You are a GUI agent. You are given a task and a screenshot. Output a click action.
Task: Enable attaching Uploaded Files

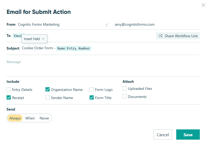coord(125,89)
